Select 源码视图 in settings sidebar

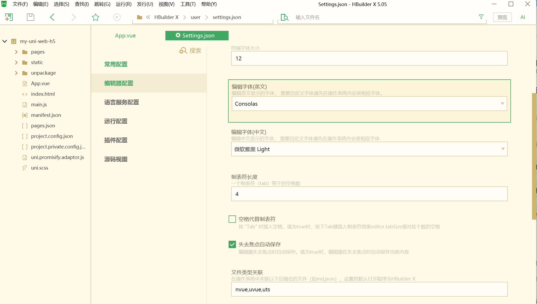116,159
